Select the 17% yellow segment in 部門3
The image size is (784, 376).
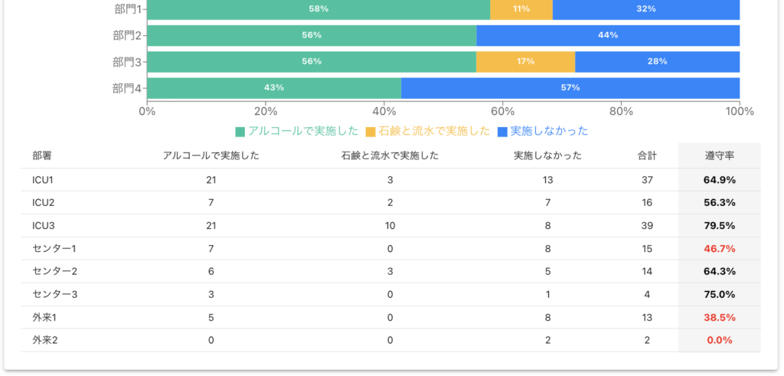tap(525, 61)
